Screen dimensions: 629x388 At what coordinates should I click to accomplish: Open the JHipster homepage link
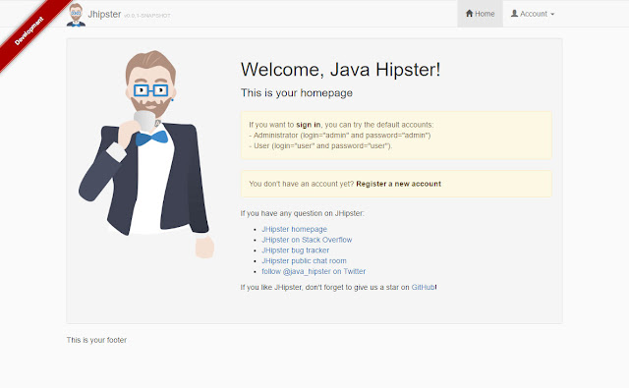coord(294,229)
